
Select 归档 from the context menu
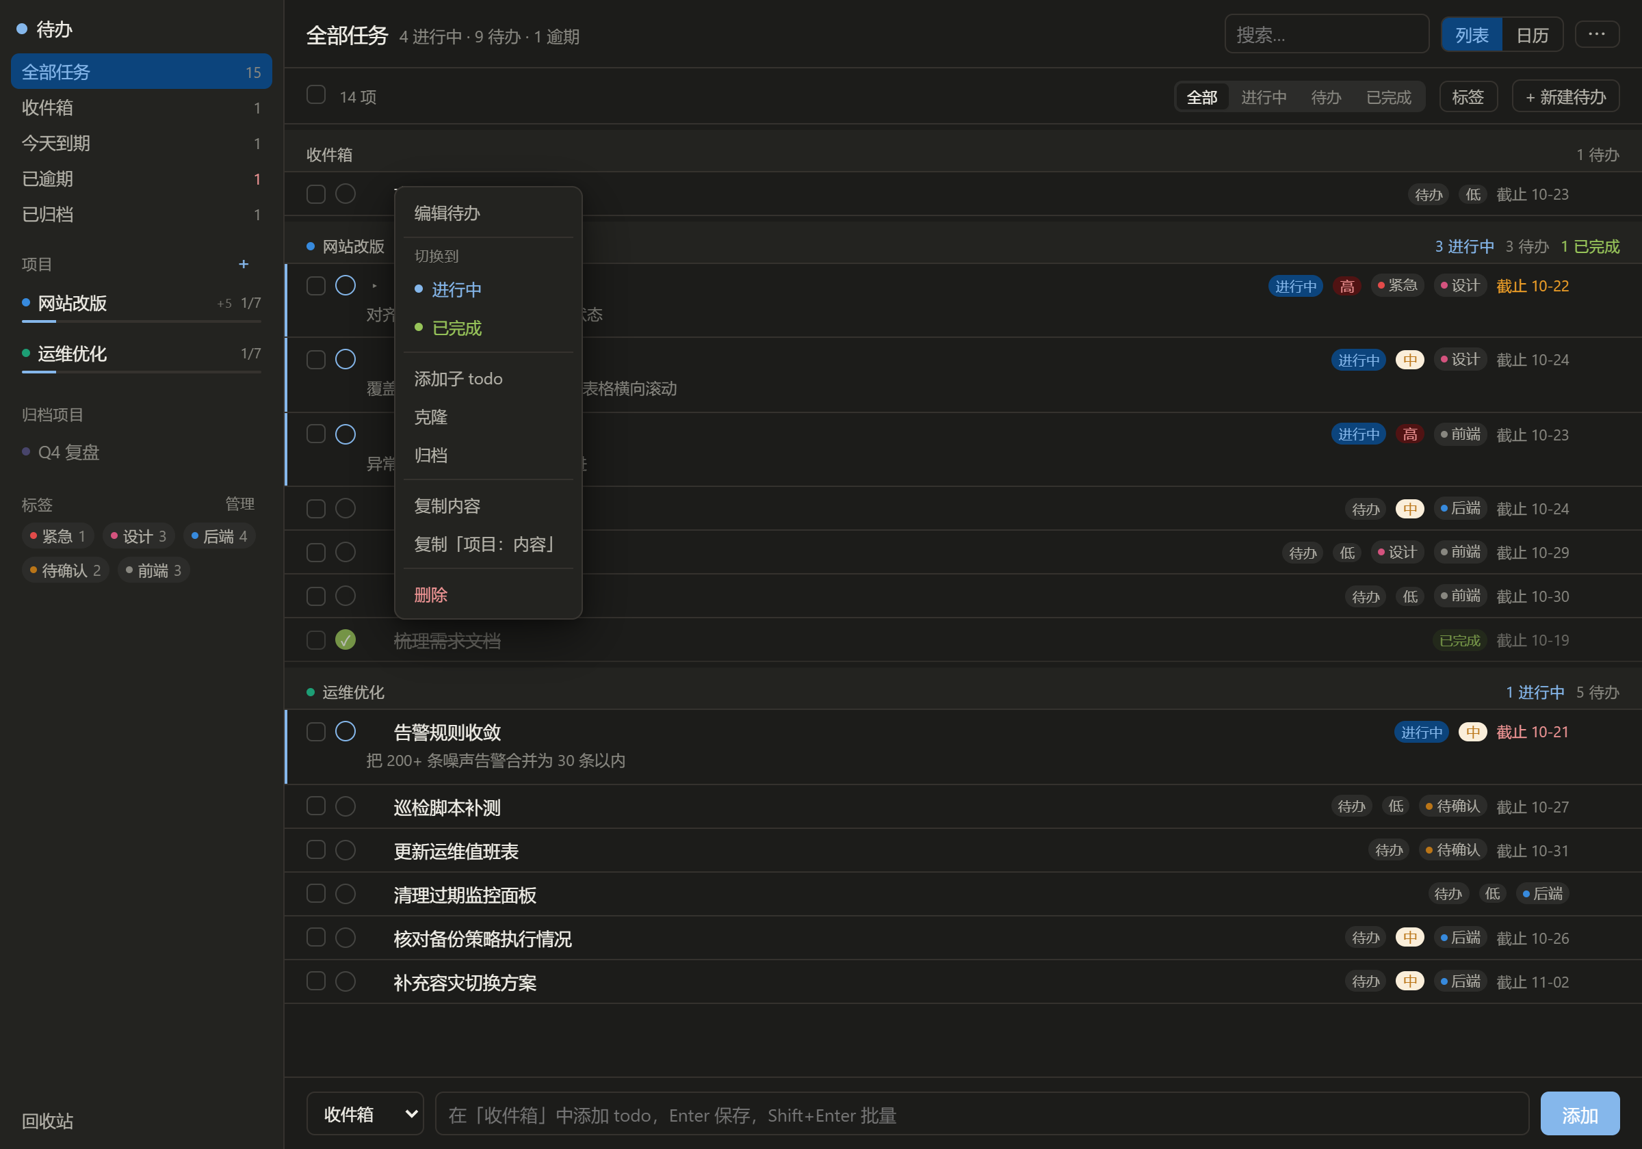488,455
